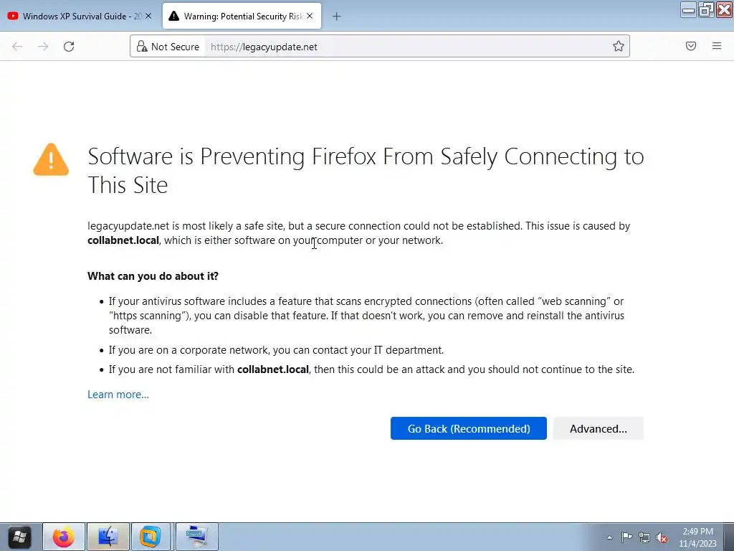This screenshot has width=734, height=551.
Task: Click the Firefox taskbar icon
Action: click(x=64, y=537)
